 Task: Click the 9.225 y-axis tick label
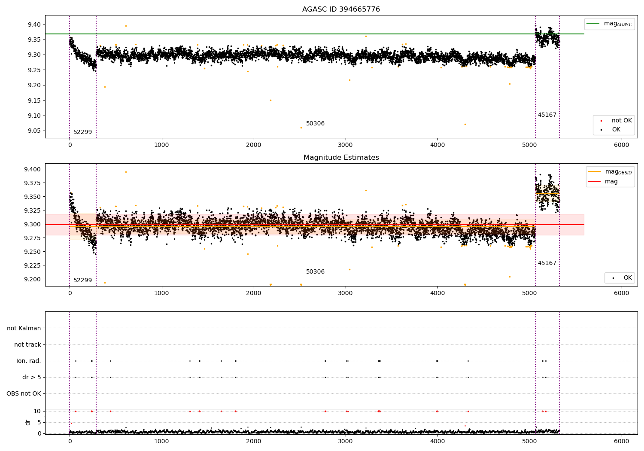[x=33, y=265]
